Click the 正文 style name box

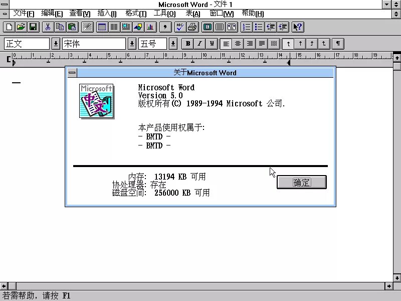[27, 44]
